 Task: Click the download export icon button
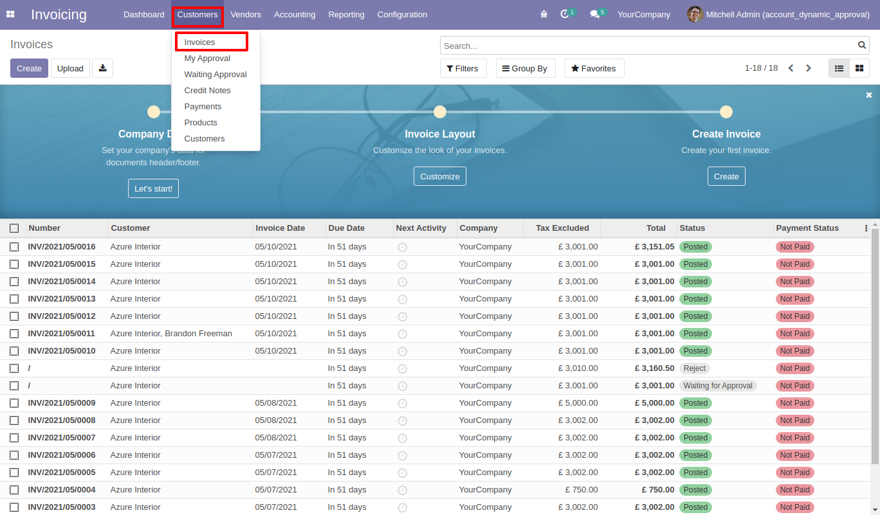pos(102,68)
